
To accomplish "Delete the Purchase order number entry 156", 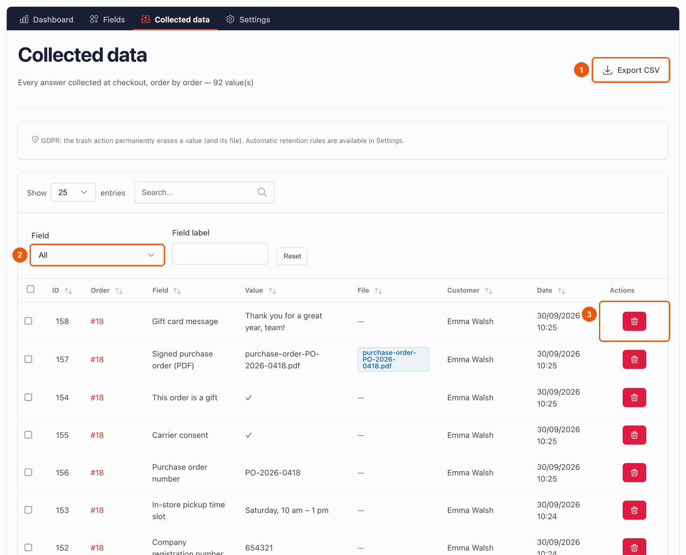I will pyautogui.click(x=634, y=473).
